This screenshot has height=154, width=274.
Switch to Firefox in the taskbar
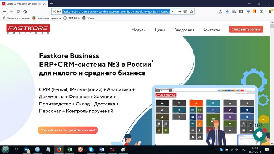pyautogui.click(x=59, y=150)
